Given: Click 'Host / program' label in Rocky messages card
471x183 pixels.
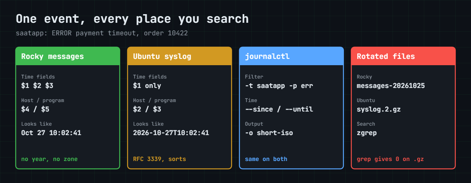Looking at the screenshot, I should (x=42, y=101).
